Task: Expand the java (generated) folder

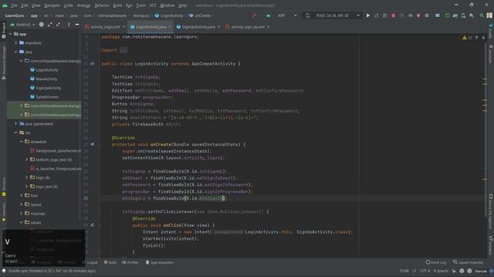Action: tap(15, 124)
